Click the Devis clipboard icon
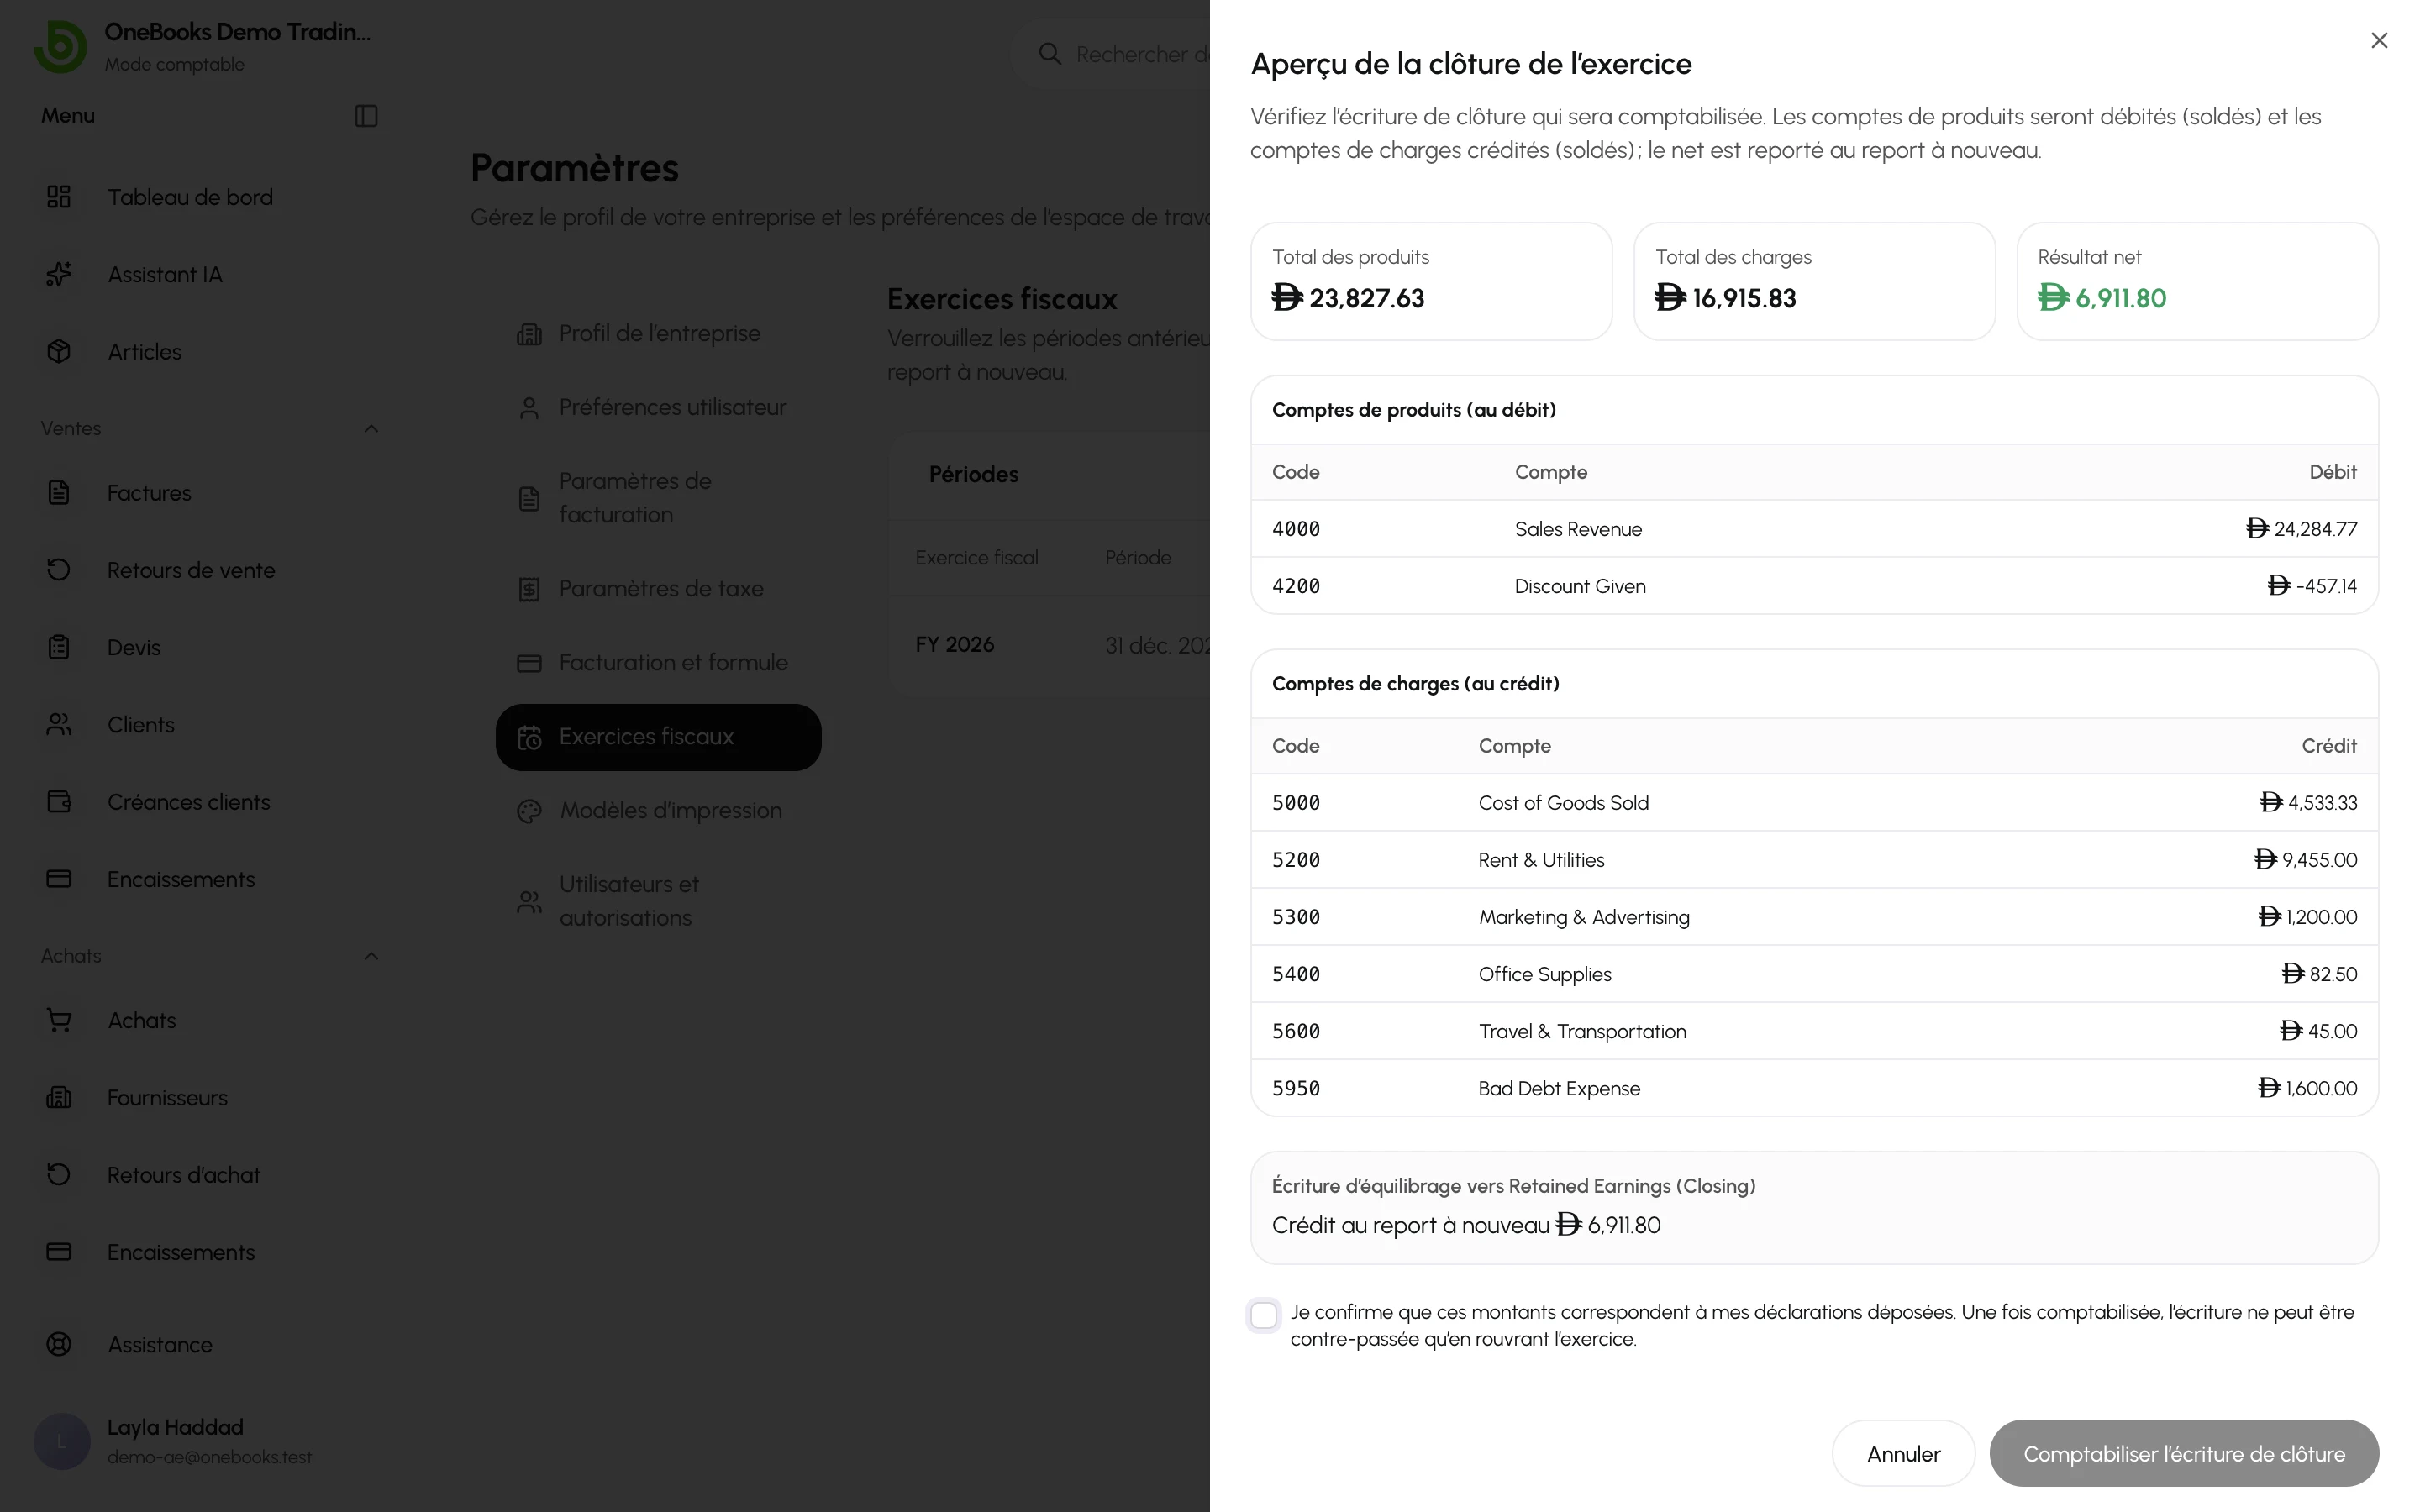This screenshot has height=1512, width=2420. [59, 647]
